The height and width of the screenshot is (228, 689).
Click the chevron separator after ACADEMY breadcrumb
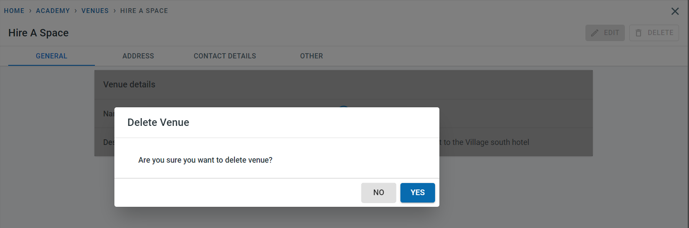pyautogui.click(x=76, y=11)
